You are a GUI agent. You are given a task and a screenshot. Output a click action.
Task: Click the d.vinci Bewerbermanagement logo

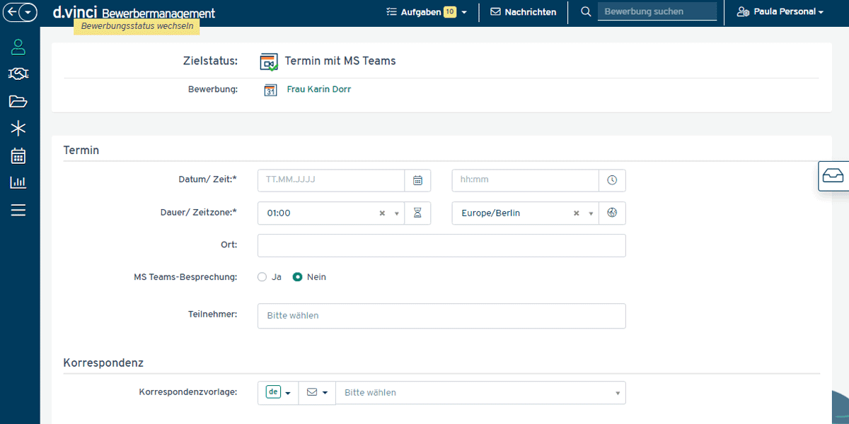coord(134,13)
